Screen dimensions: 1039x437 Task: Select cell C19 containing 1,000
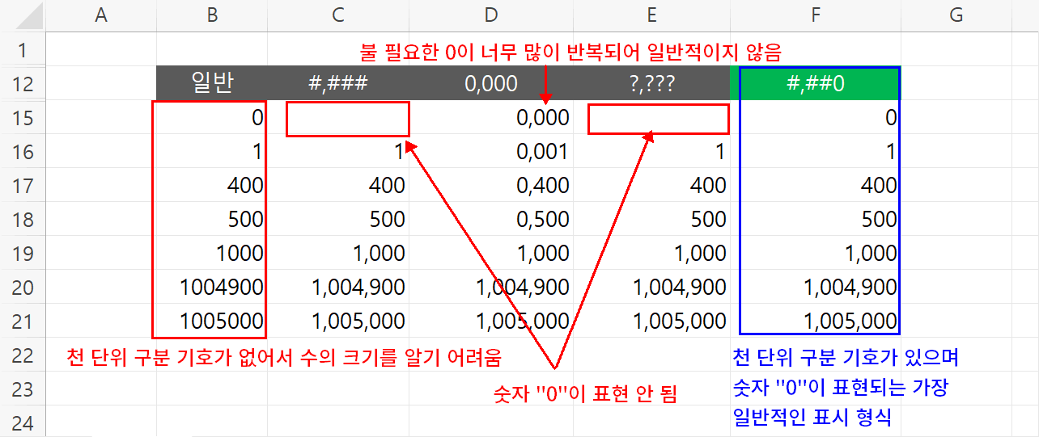click(338, 253)
